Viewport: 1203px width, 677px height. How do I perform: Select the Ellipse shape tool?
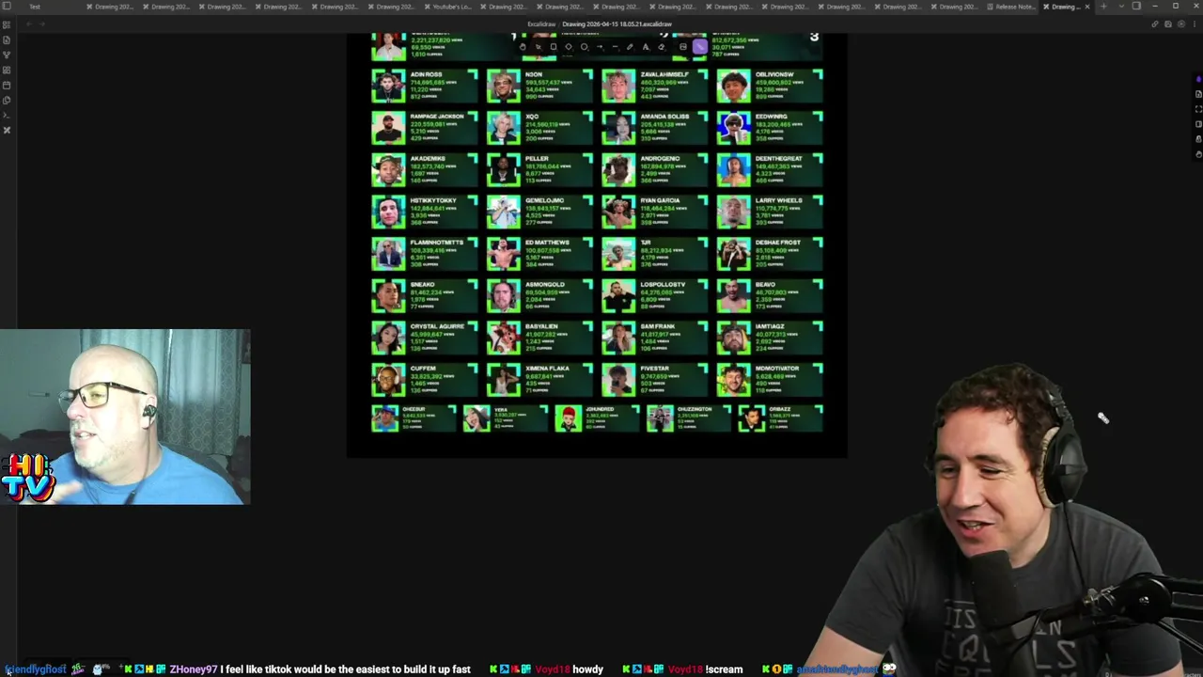point(584,47)
